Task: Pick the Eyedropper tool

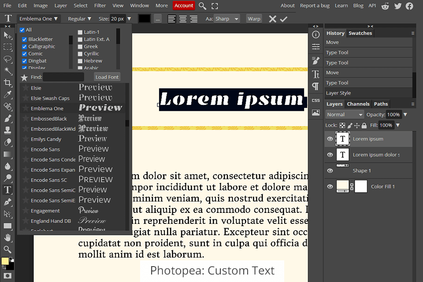Action: tap(7, 94)
